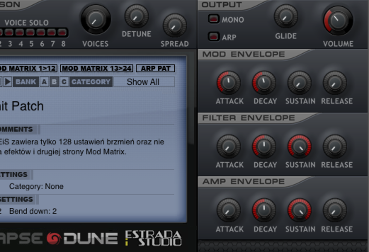Adjust Filter Envelope Decay knob
The image size is (369, 252).
pyautogui.click(x=264, y=147)
